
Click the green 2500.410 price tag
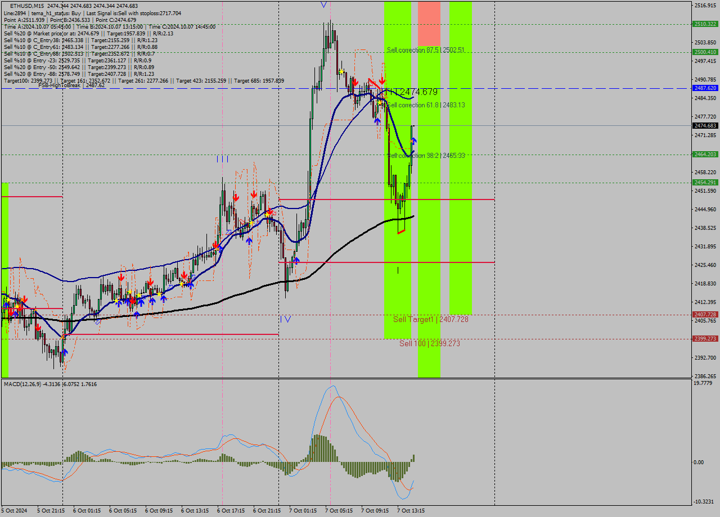705,52
